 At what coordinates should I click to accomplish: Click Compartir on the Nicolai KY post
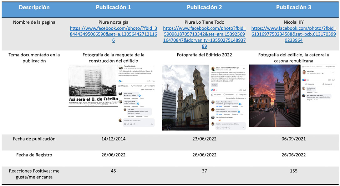[327, 84]
